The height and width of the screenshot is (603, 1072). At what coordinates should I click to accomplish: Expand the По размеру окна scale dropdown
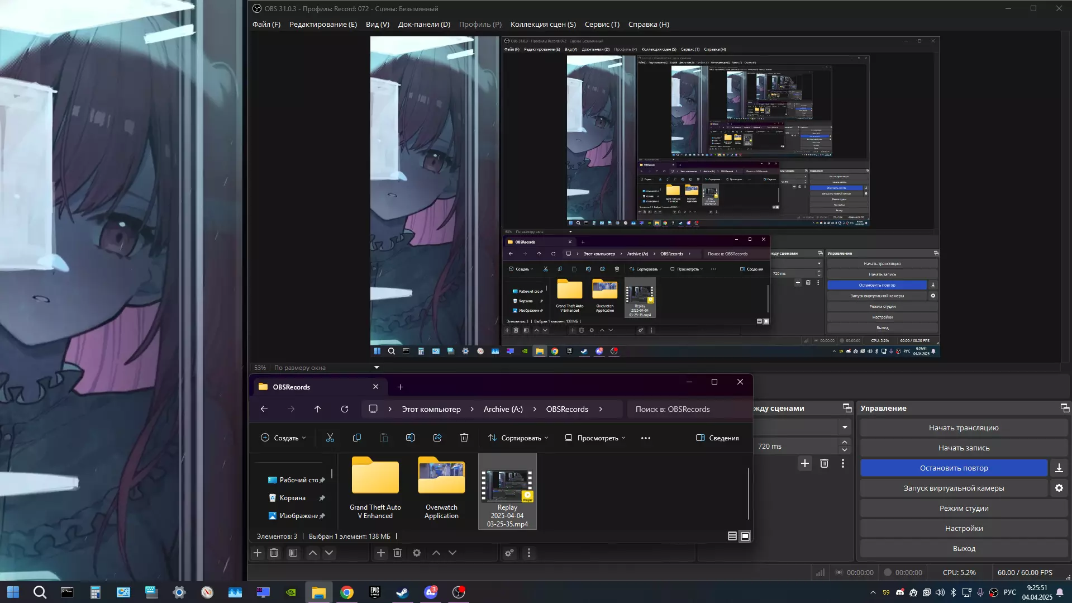tap(377, 368)
